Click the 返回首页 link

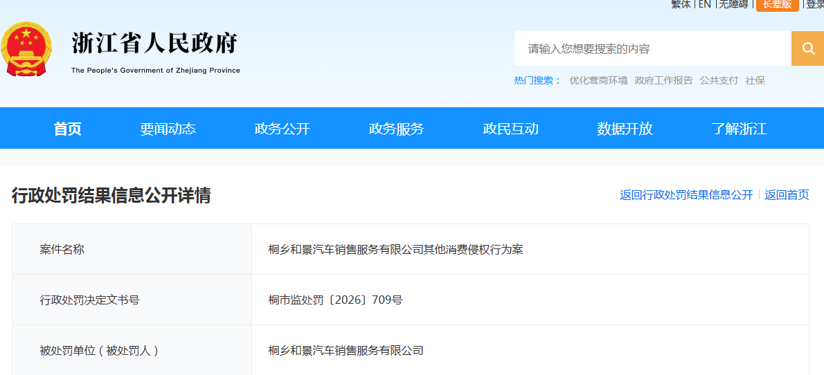pos(787,195)
